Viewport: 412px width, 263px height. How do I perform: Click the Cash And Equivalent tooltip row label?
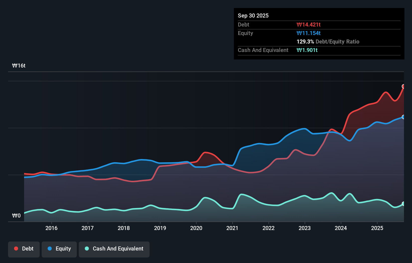point(263,50)
